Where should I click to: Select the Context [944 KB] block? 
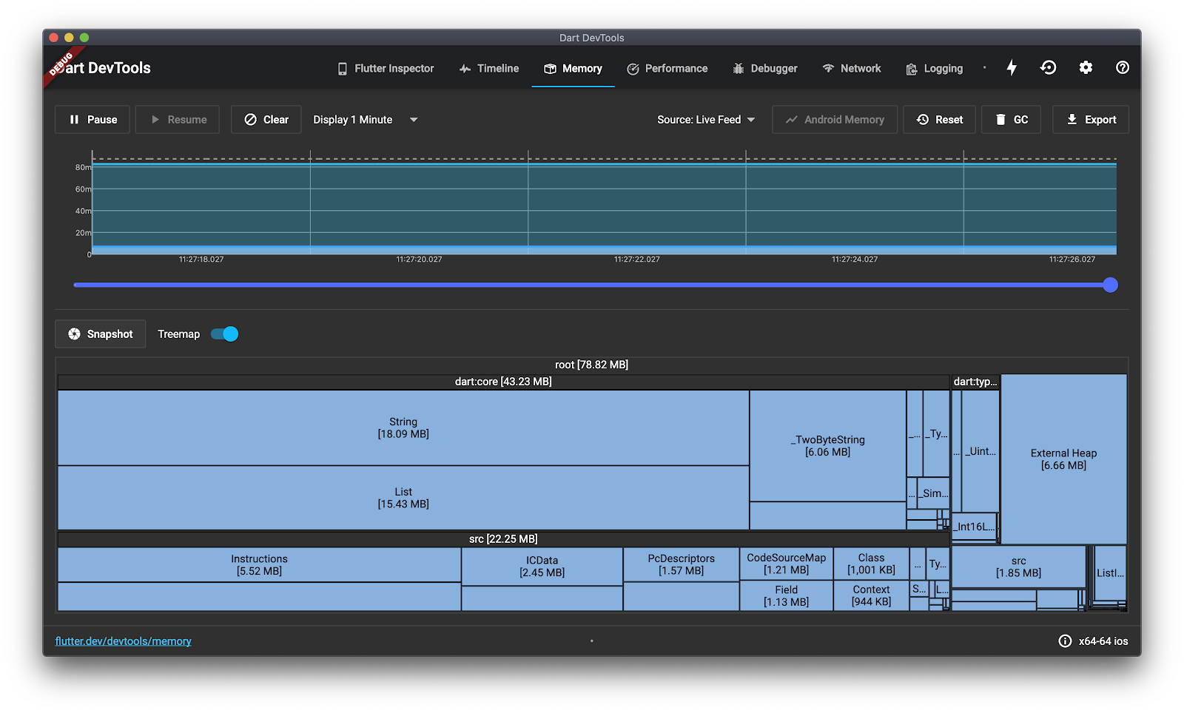coord(872,595)
